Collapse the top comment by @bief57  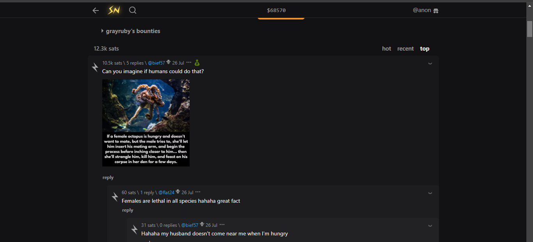(430, 63)
